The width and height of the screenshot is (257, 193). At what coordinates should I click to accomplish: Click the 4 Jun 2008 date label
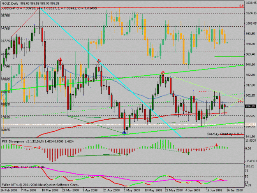click(x=192, y=190)
